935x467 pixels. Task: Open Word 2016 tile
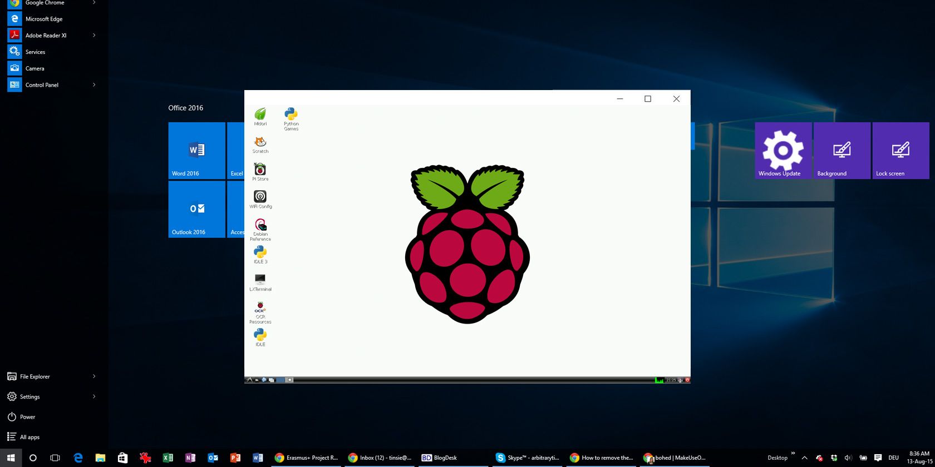196,151
